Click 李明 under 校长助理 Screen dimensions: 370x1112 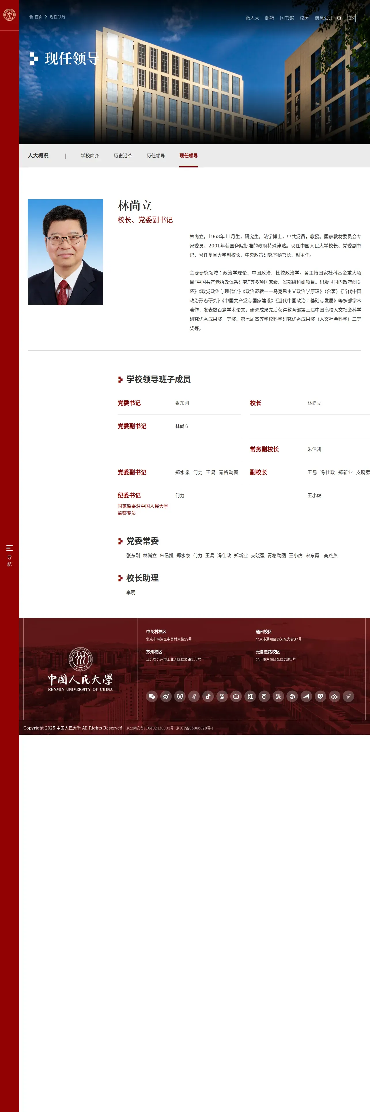(x=131, y=593)
